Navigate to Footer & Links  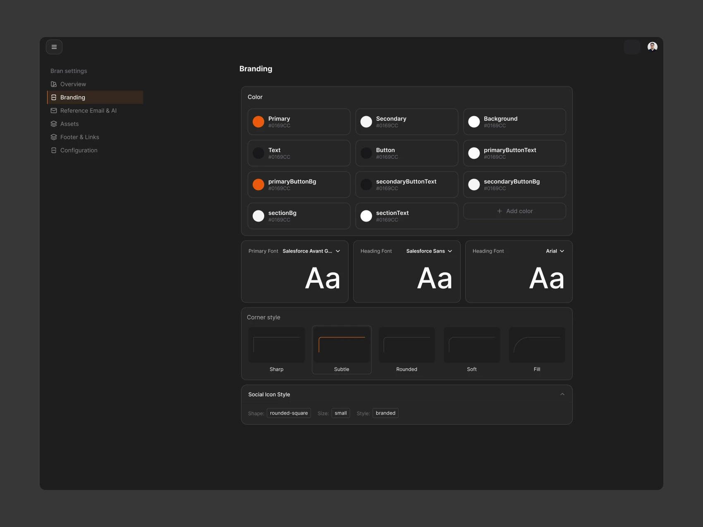tap(95, 137)
